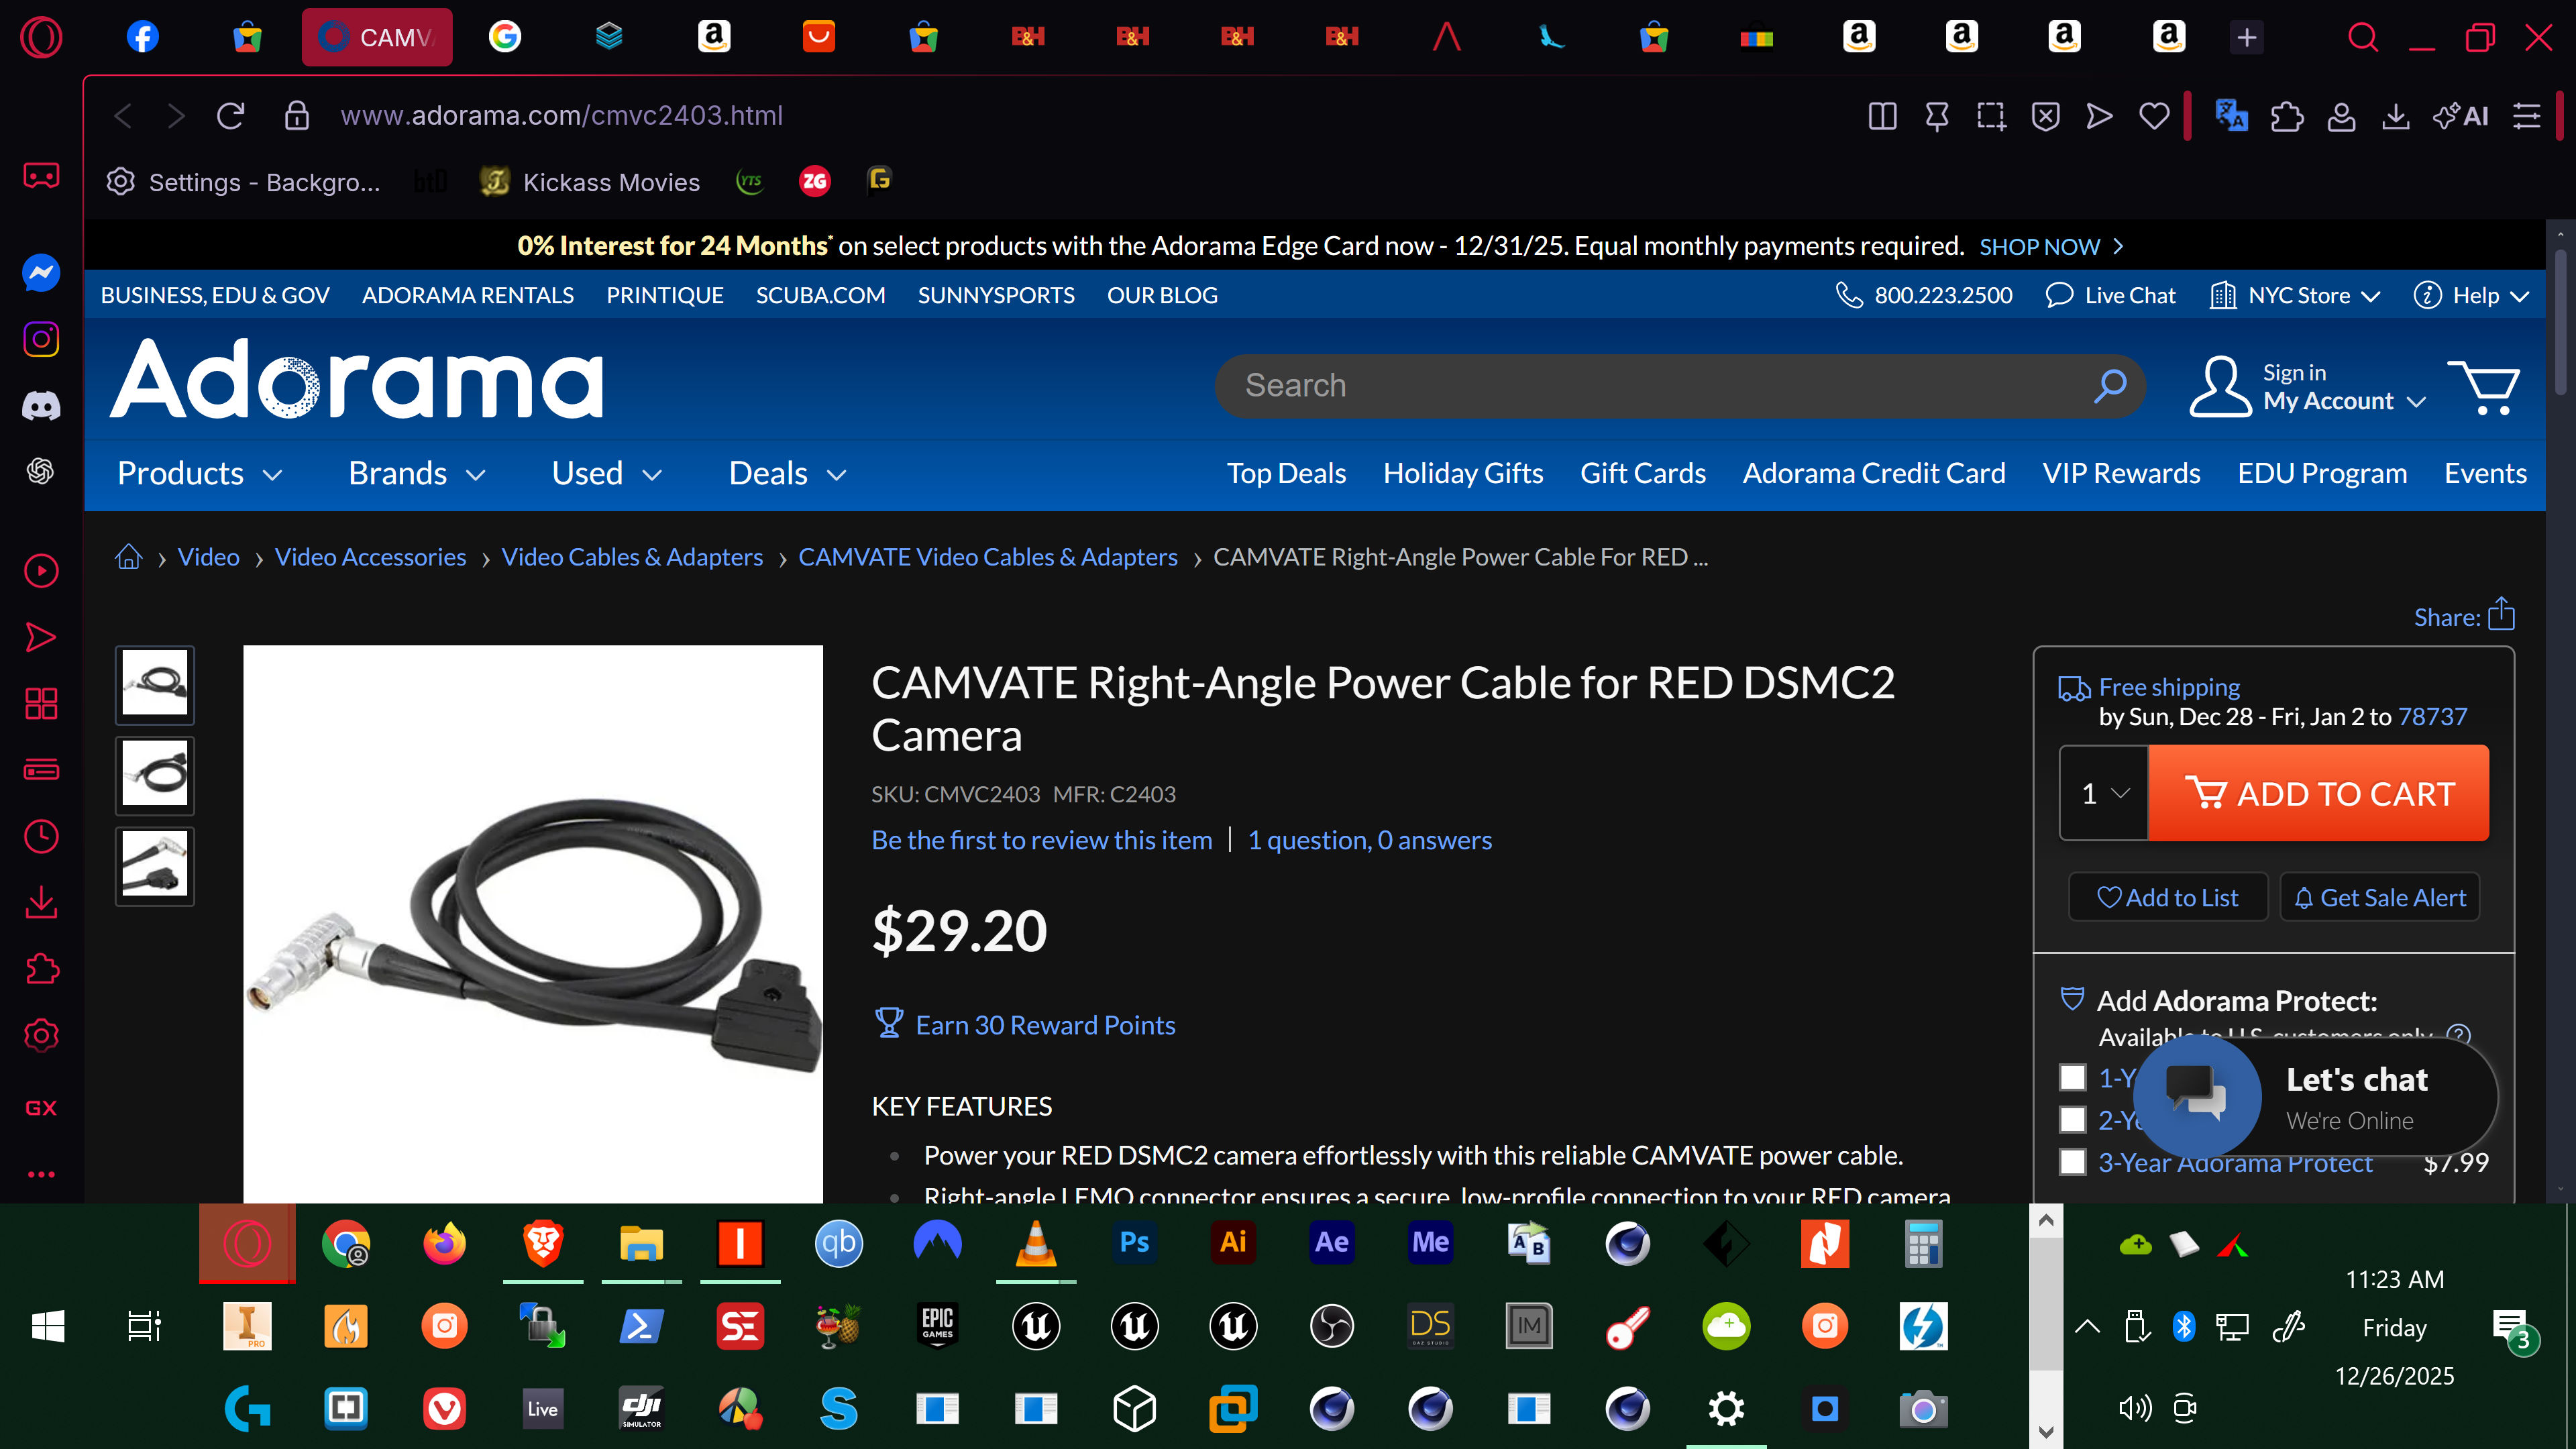The image size is (2576, 1449).
Task: Click the search magnifier icon in search bar
Action: 2110,385
